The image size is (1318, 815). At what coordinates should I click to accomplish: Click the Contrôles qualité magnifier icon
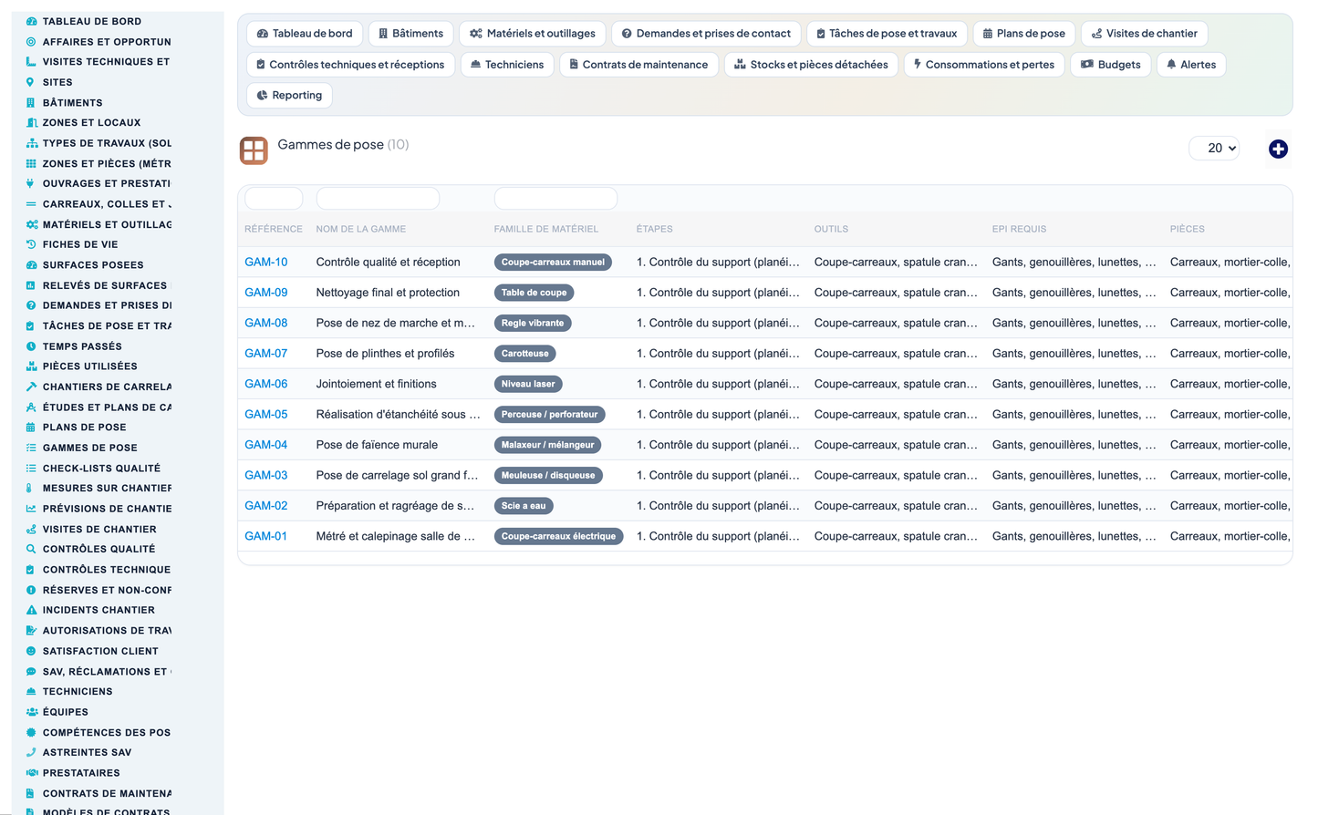(x=31, y=549)
